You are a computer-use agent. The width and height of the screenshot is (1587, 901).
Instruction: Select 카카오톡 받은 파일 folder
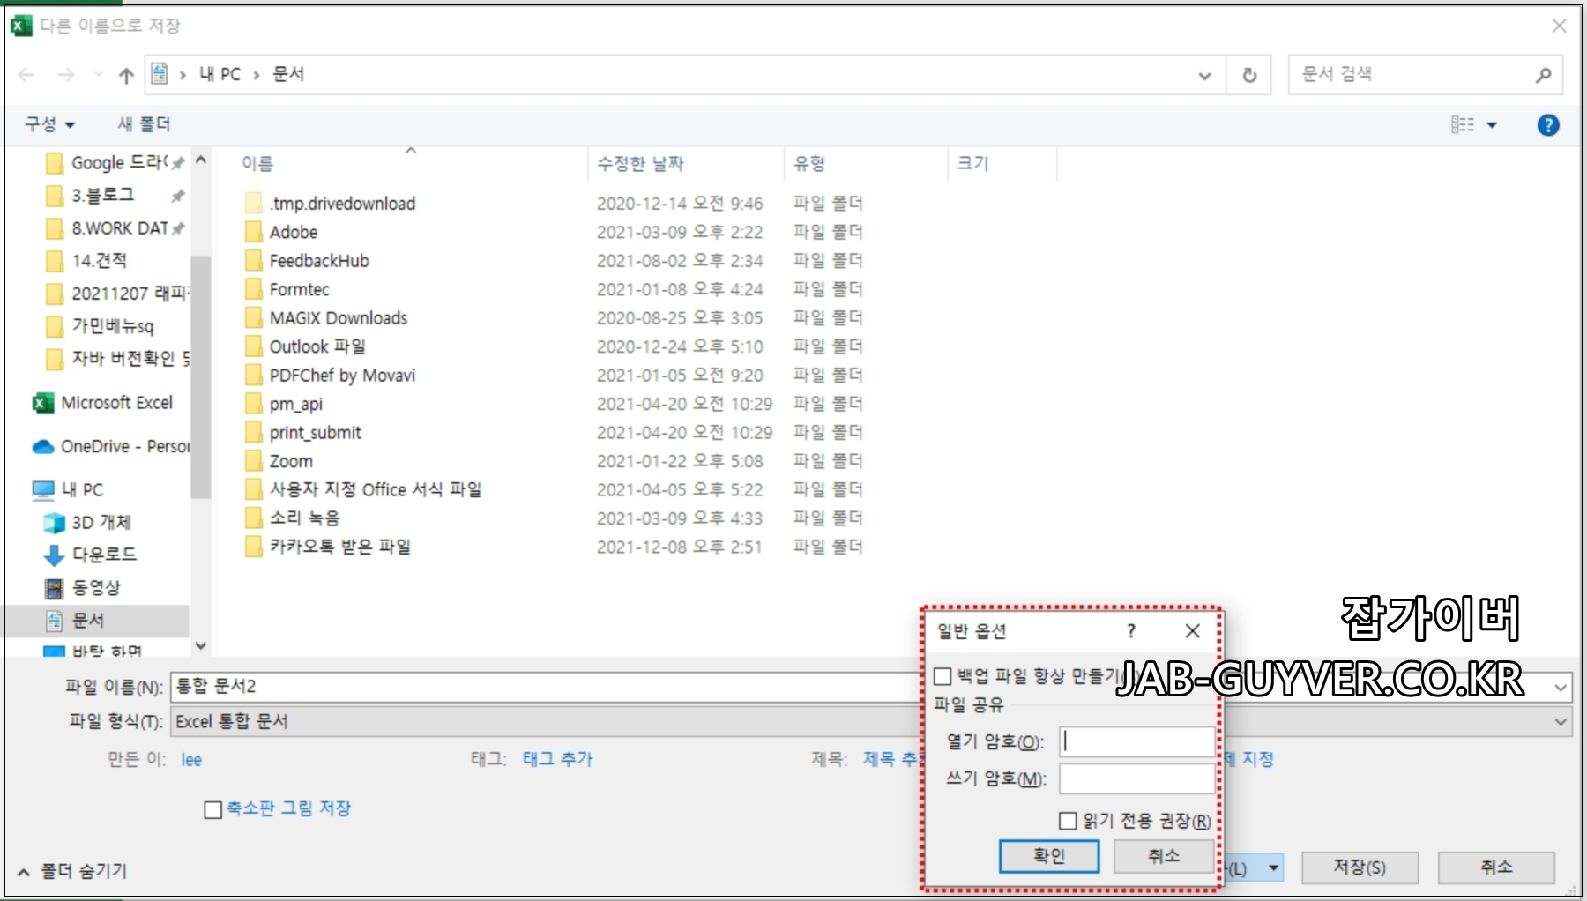(x=328, y=547)
